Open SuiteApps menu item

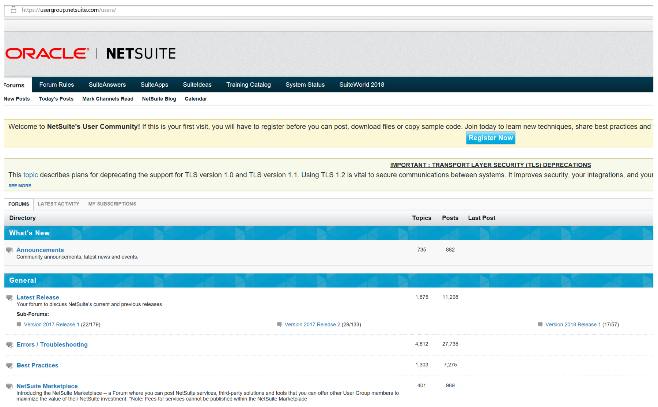click(x=154, y=84)
